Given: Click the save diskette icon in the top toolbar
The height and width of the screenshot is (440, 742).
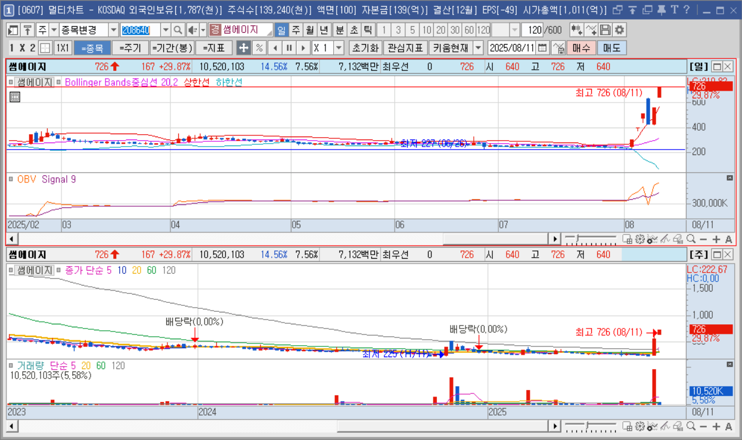Looking at the screenshot, I should (606, 30).
